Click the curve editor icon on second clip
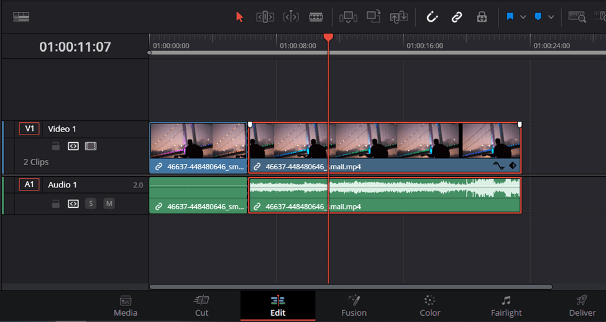This screenshot has width=606, height=322. 498,166
